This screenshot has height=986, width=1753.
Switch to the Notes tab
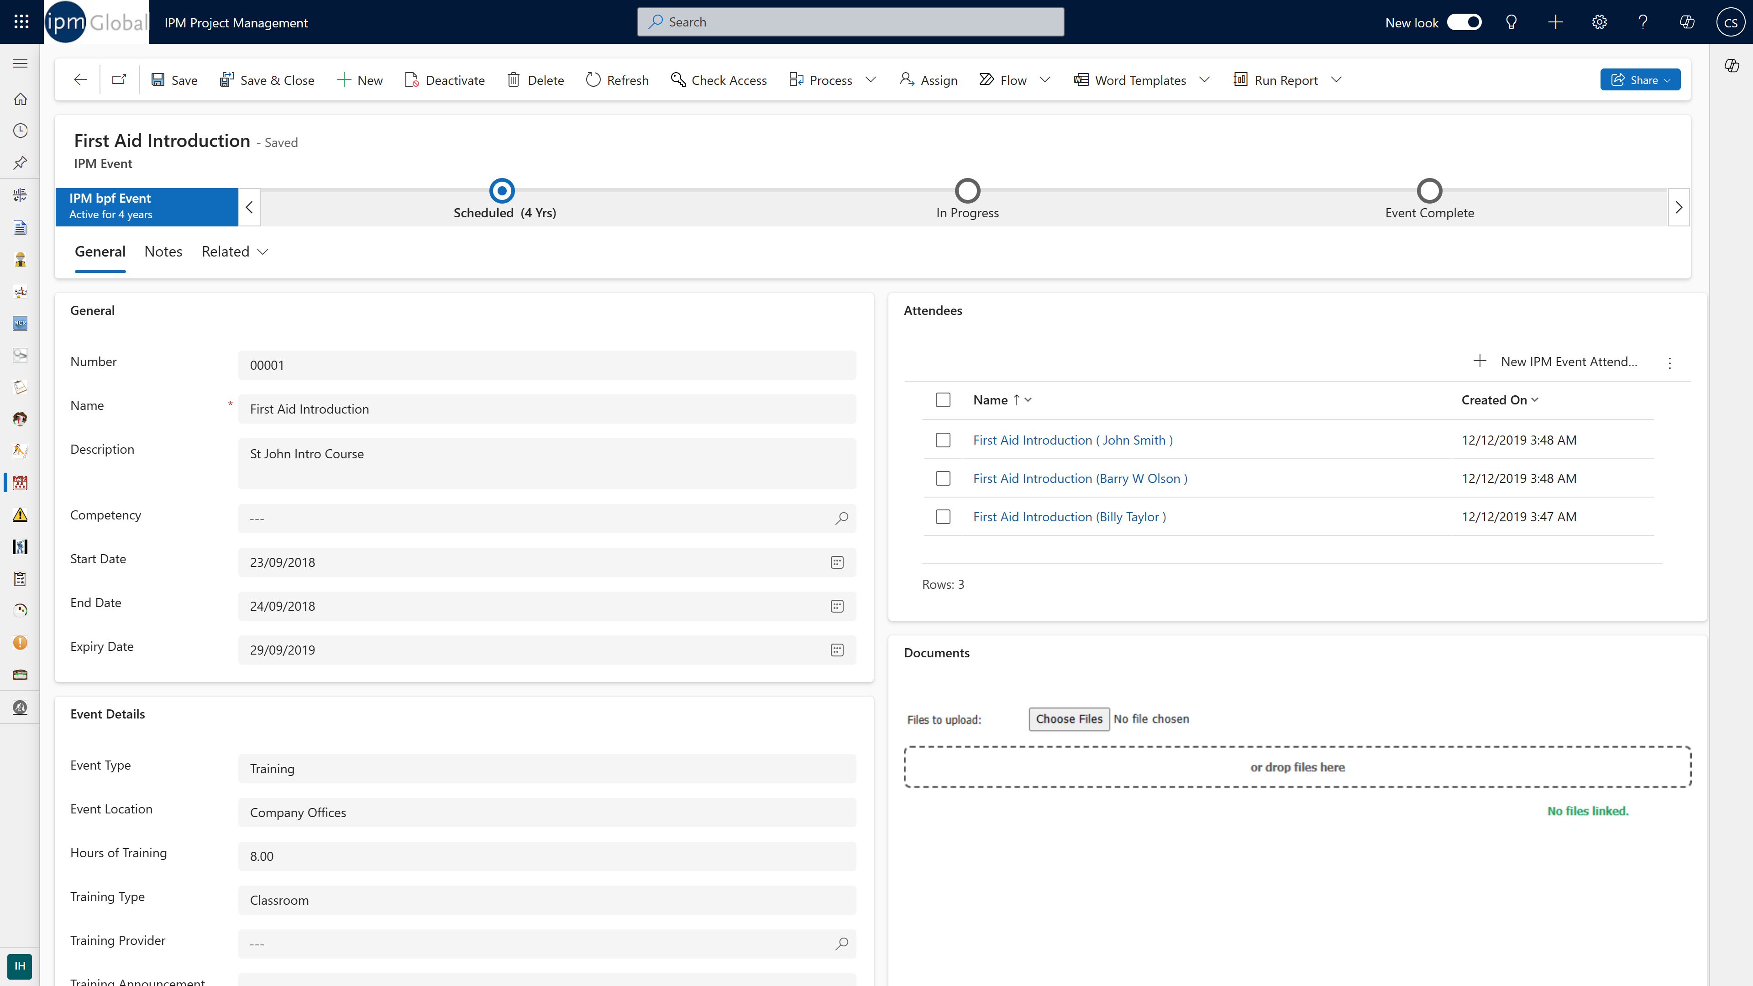[163, 251]
